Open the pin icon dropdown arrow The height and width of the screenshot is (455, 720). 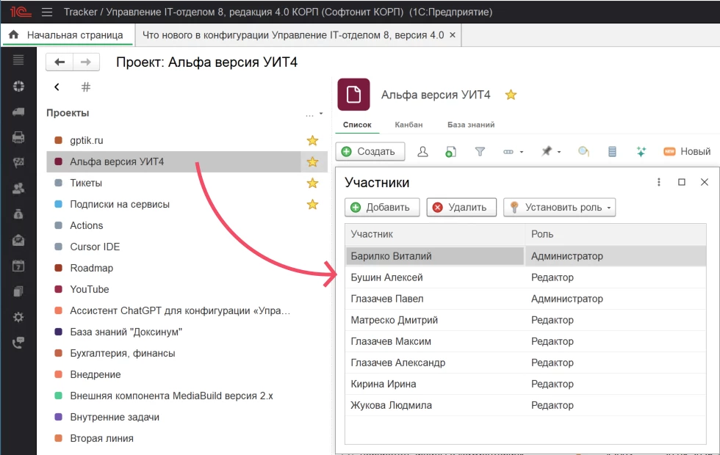559,152
